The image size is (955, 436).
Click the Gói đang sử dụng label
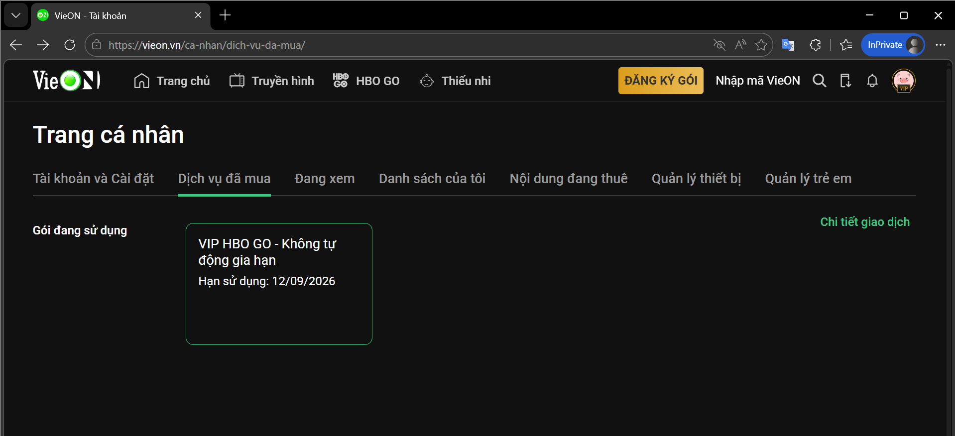point(80,230)
